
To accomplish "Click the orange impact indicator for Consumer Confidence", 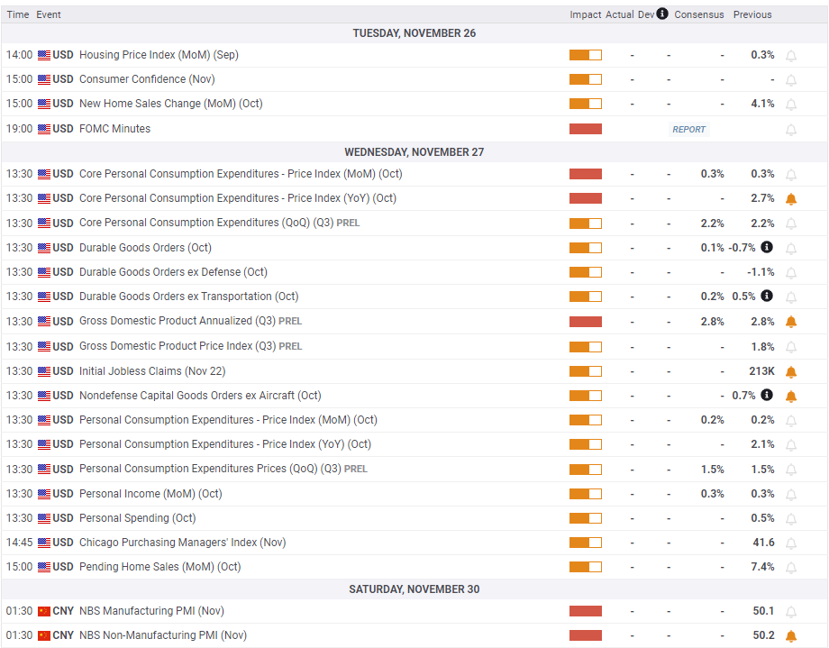I will [x=585, y=78].
